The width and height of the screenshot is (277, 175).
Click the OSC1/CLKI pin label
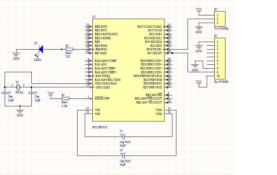pos(103,87)
